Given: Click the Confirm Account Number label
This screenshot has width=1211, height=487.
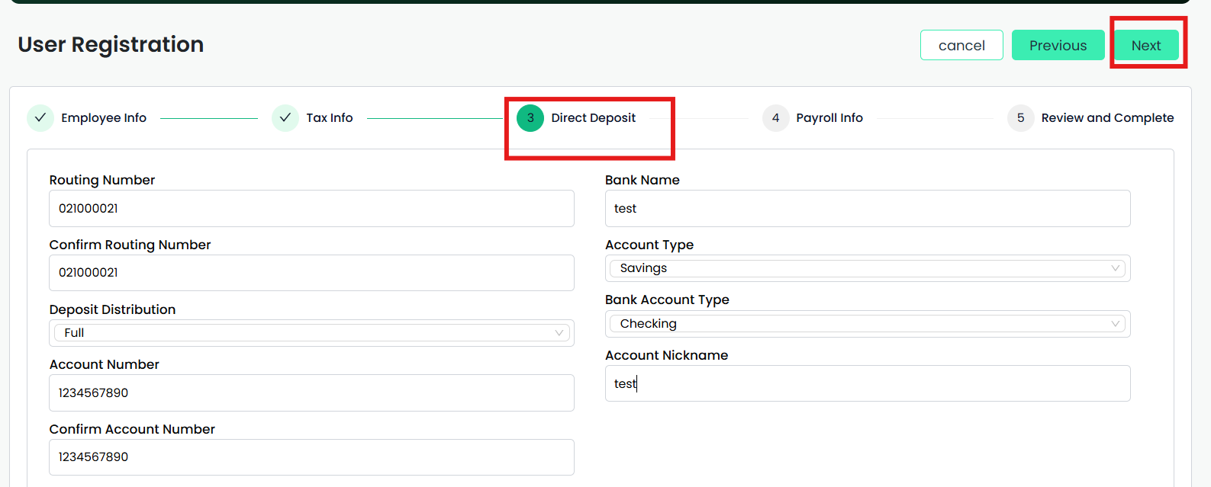Looking at the screenshot, I should pos(132,429).
